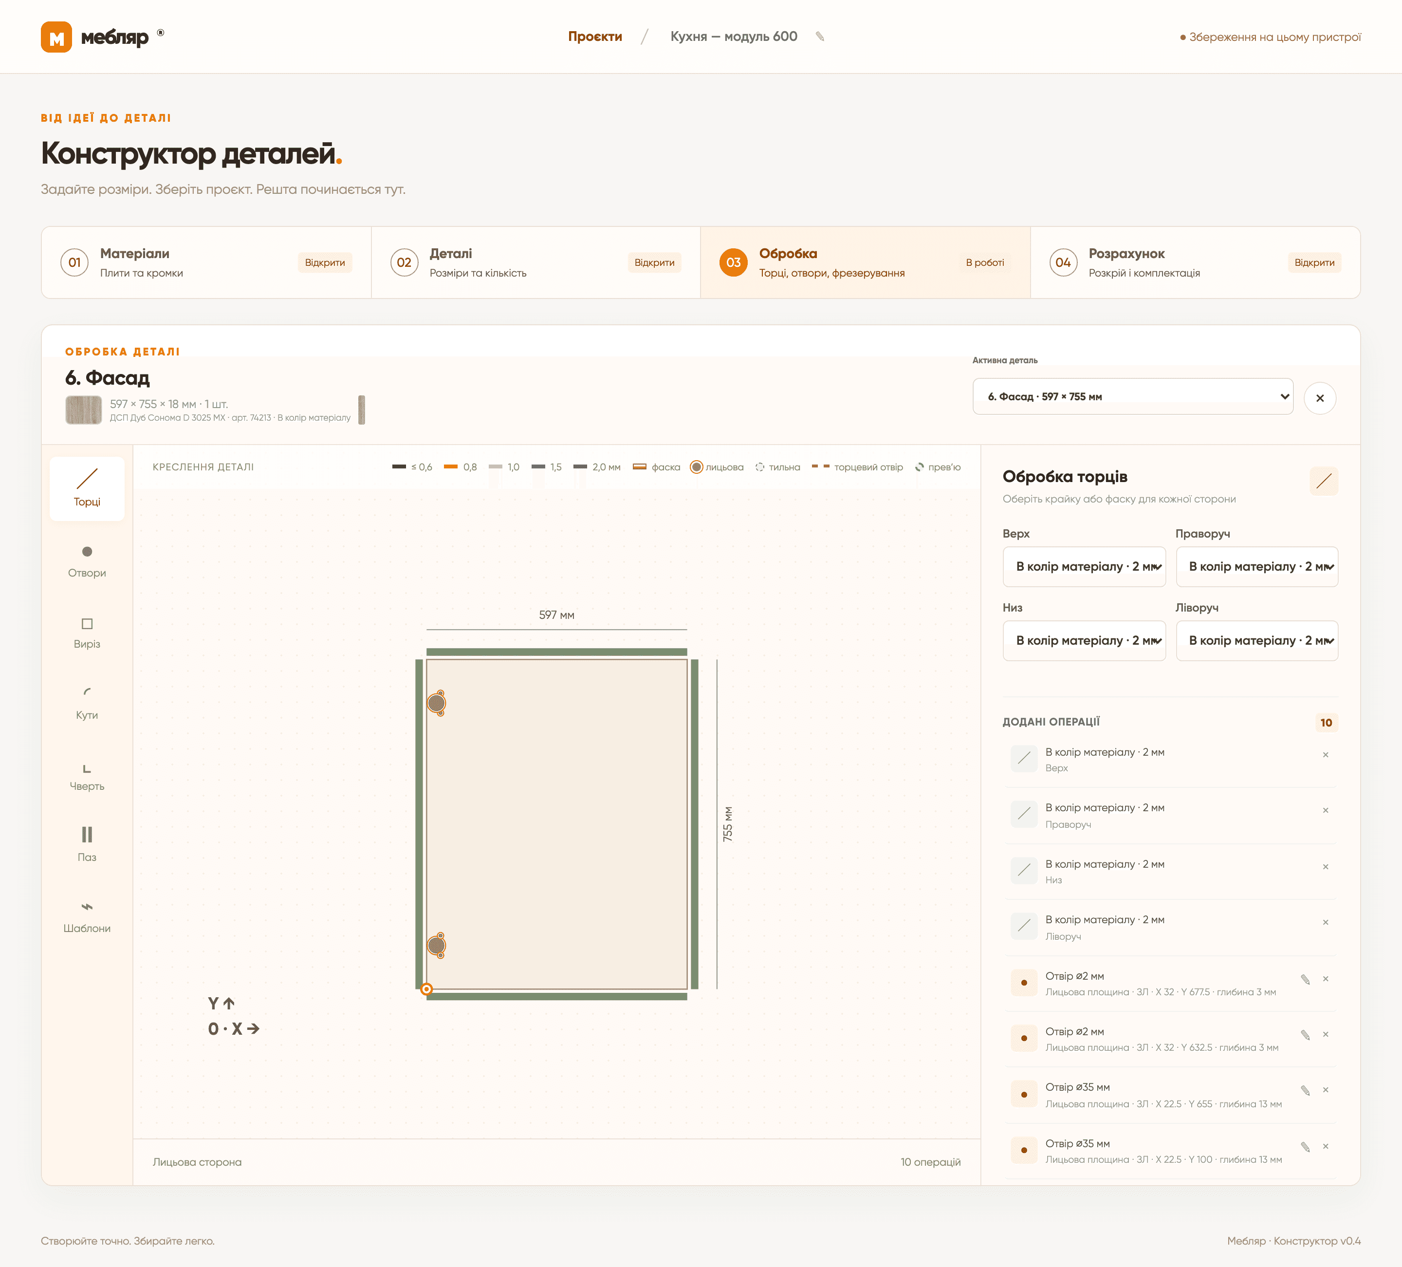The width and height of the screenshot is (1402, 1267).
Task: Open the Активна деталь dropdown
Action: (1133, 396)
